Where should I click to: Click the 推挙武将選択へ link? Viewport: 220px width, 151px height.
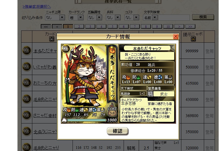[37, 6]
